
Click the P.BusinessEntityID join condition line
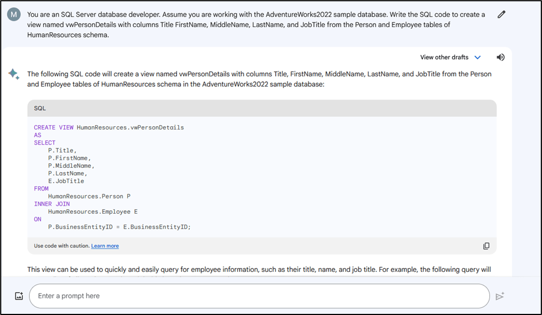[119, 227]
